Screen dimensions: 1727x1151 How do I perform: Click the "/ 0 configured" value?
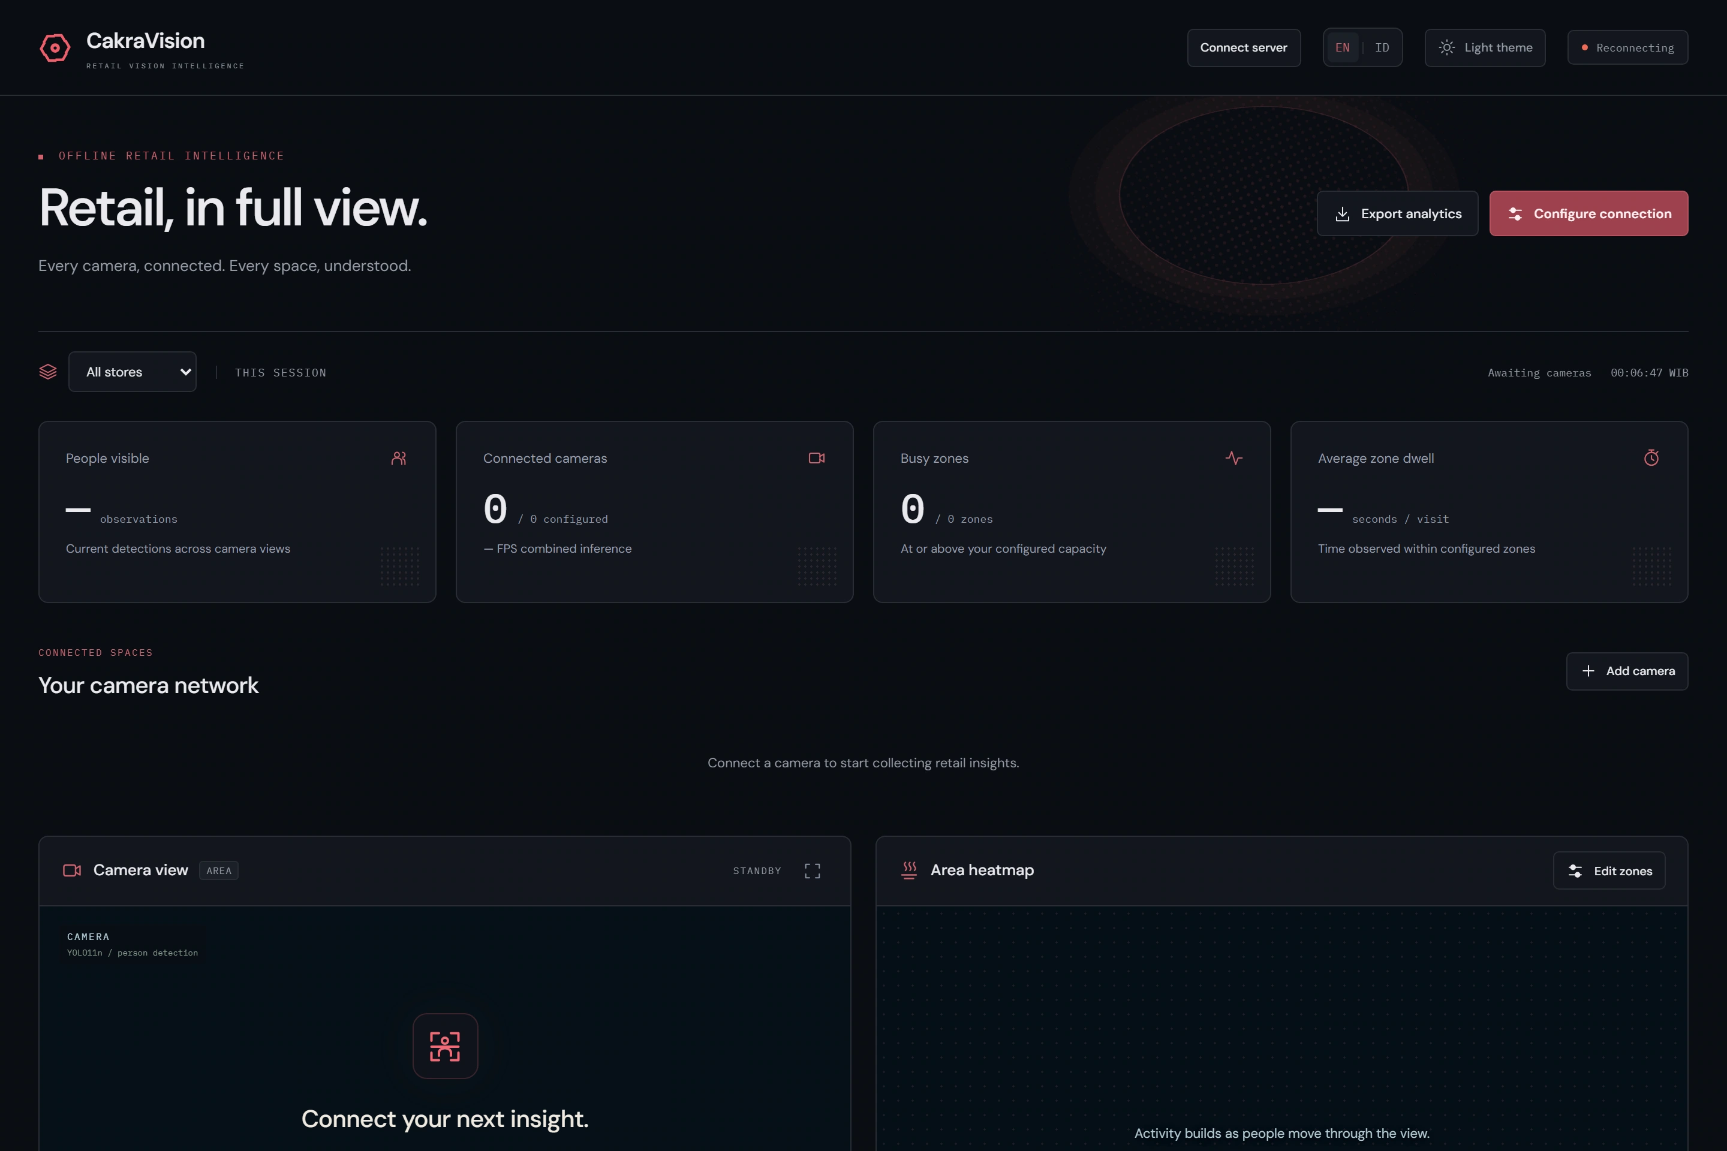click(x=562, y=519)
